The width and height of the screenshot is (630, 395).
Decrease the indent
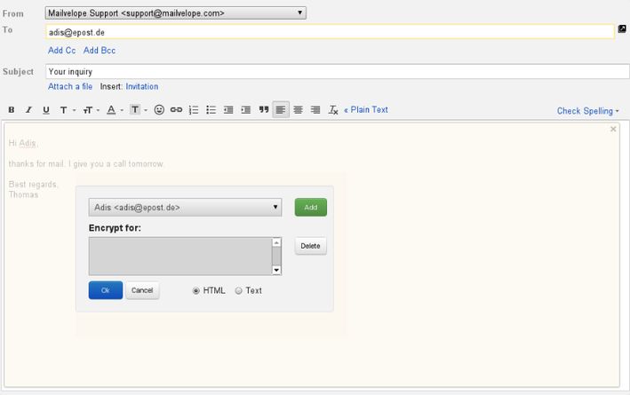pyautogui.click(x=228, y=109)
